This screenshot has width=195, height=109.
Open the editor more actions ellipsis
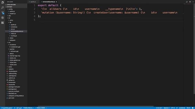[x=193, y=2]
